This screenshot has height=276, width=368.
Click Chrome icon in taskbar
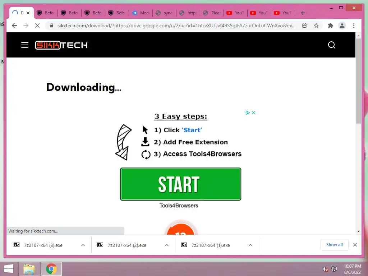51,269
